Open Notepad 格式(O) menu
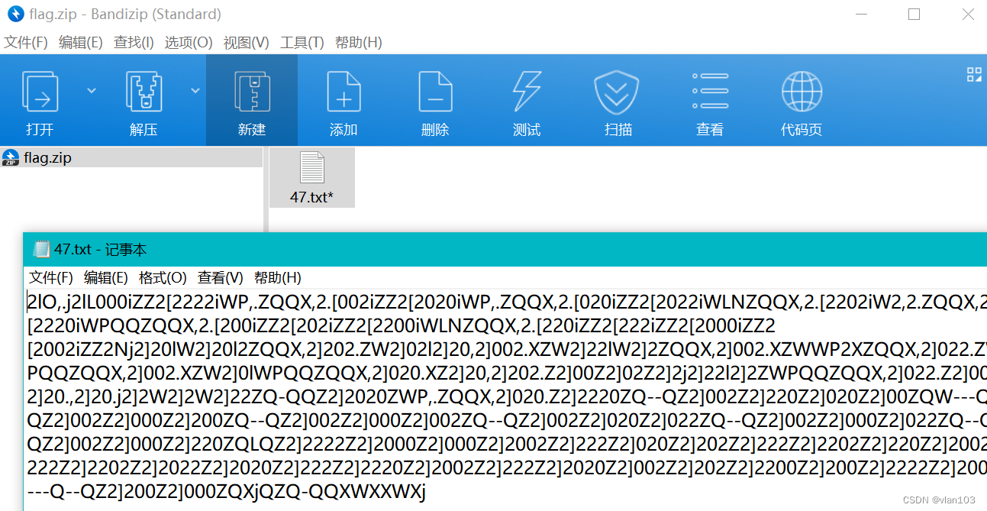Image resolution: width=987 pixels, height=511 pixels. 163,277
